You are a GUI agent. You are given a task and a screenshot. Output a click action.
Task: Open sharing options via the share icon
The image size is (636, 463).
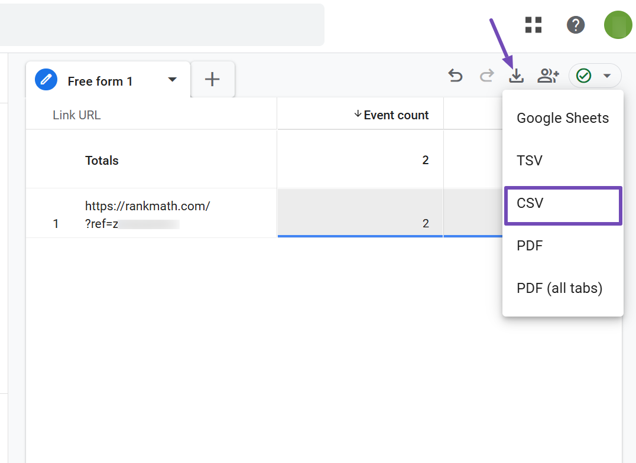click(x=547, y=76)
